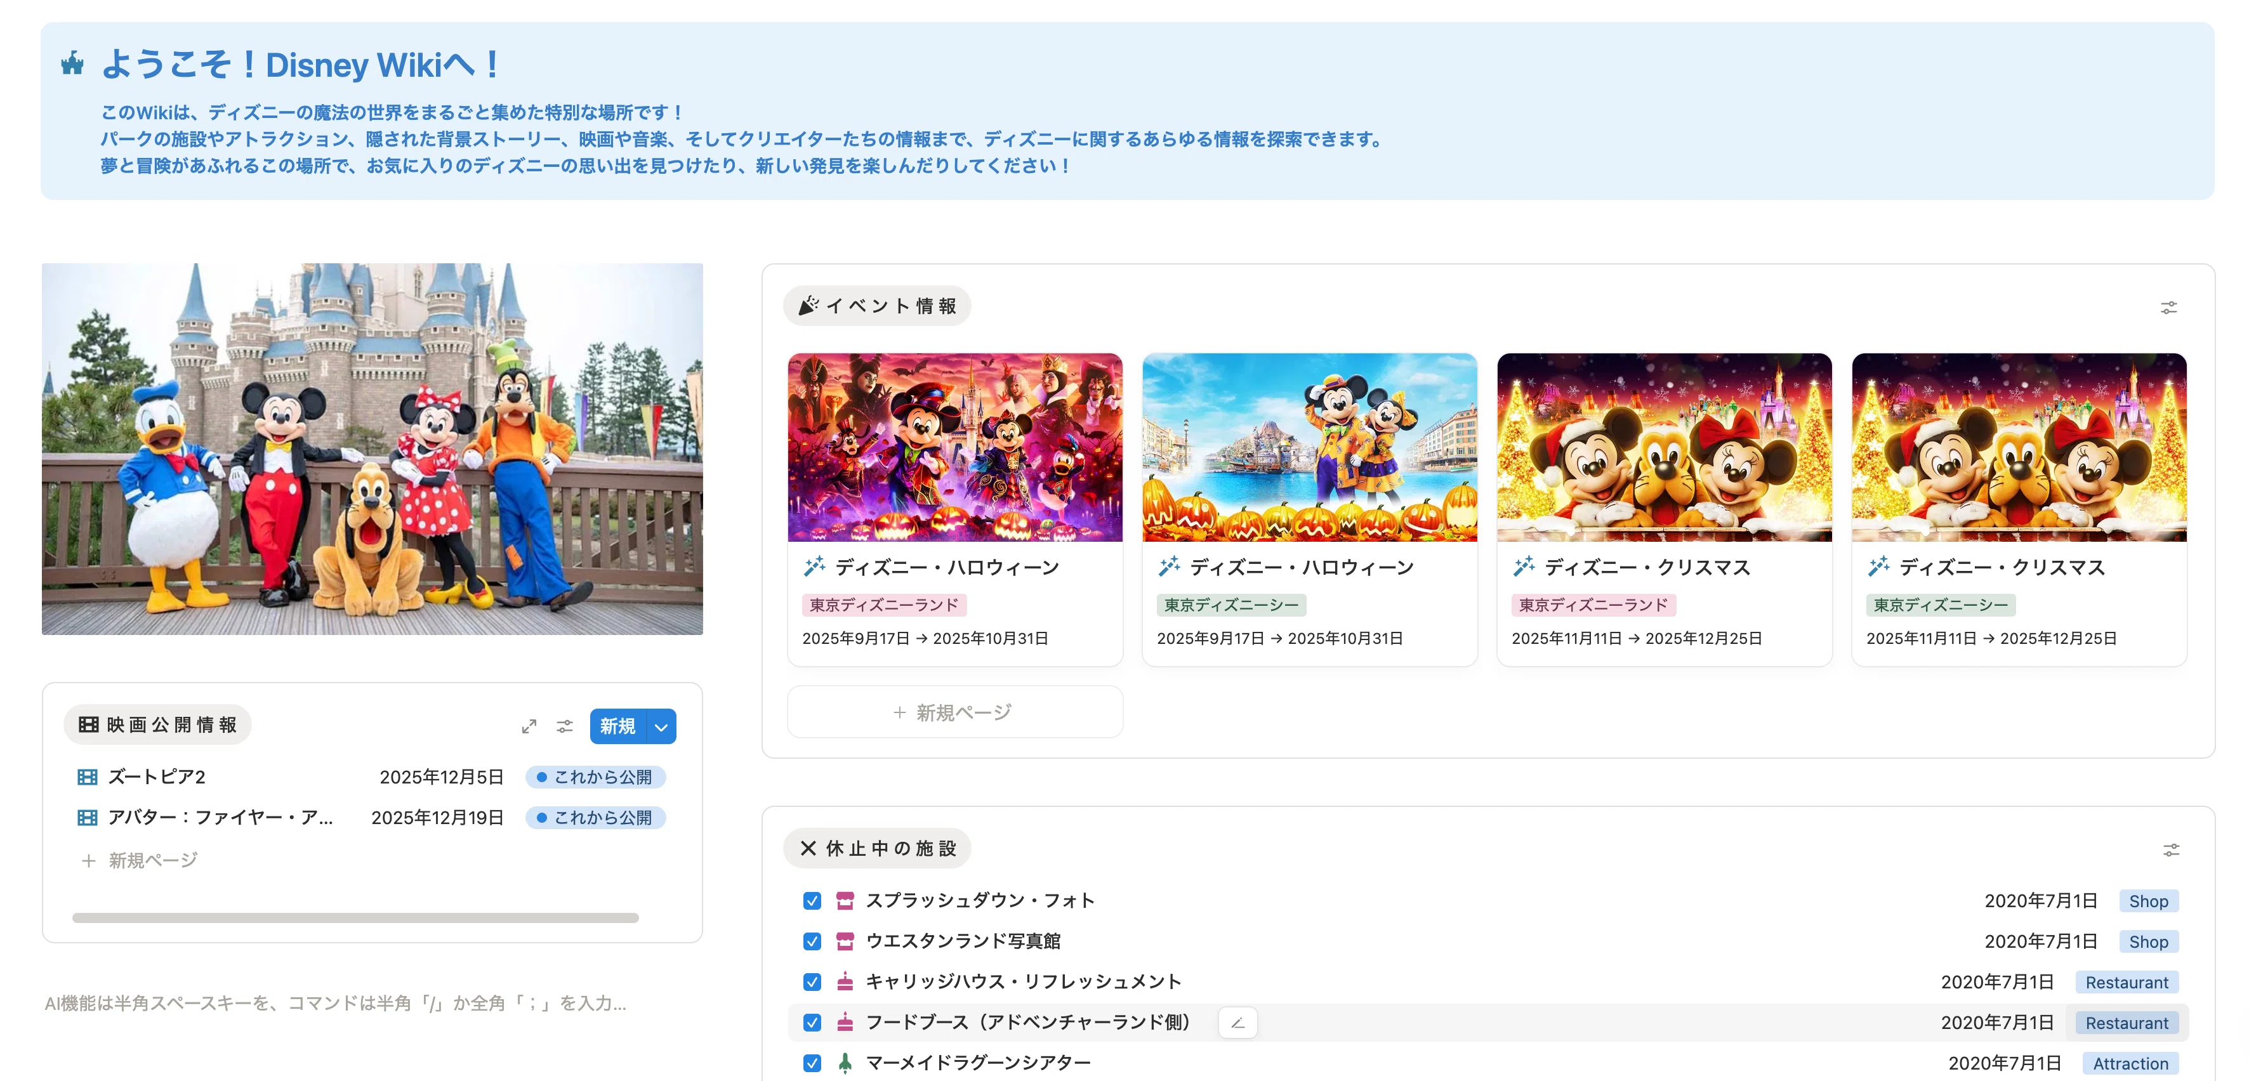The height and width of the screenshot is (1081, 2249).
Task: Open dropdown arrow next to 新規 button
Action: [x=661, y=726]
